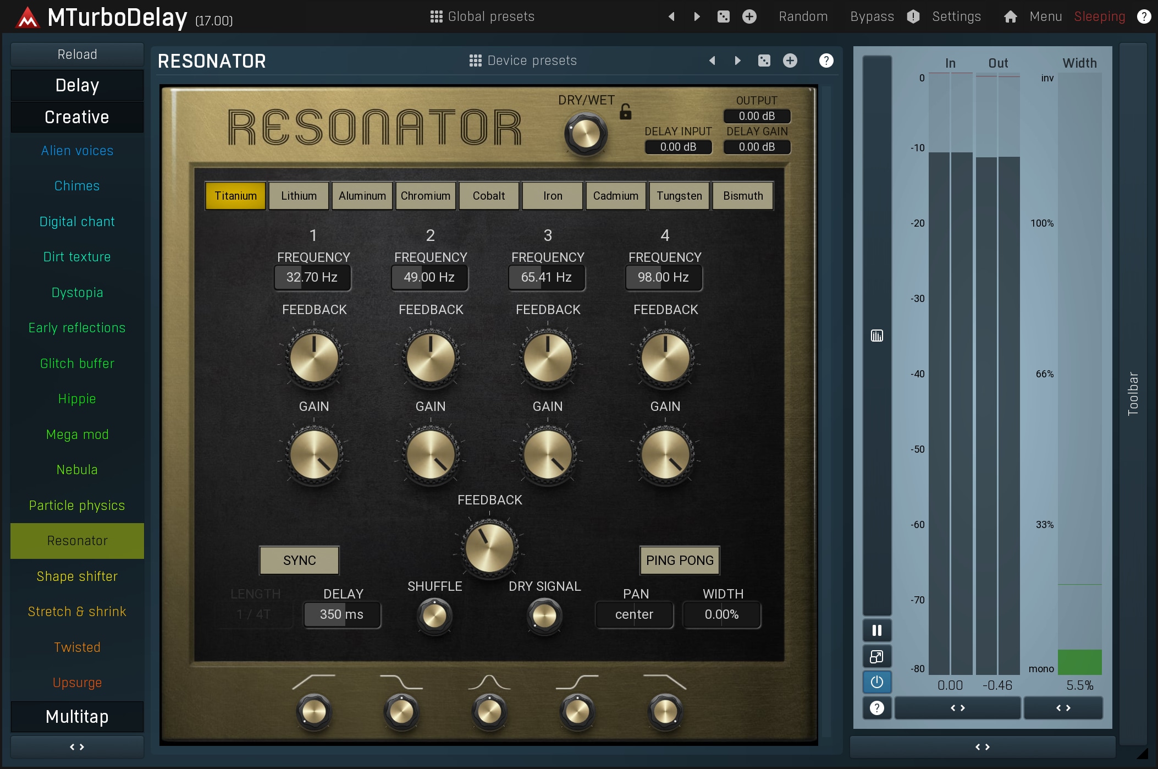Toggle the Bypass switch

pyautogui.click(x=872, y=17)
